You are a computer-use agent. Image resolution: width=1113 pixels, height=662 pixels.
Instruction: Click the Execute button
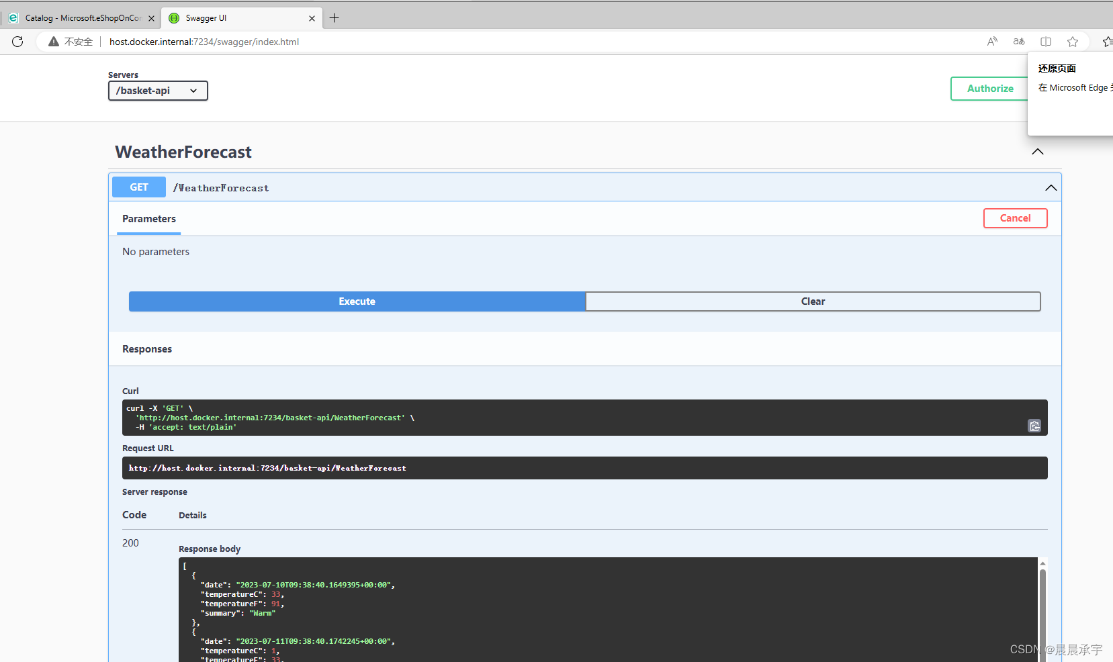pyautogui.click(x=357, y=301)
